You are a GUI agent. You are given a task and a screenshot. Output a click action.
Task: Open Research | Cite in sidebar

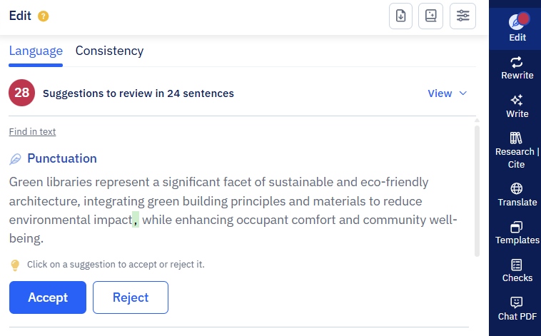pos(517,151)
